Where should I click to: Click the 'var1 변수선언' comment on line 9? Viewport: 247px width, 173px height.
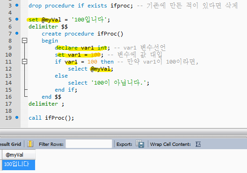[x=140, y=48]
